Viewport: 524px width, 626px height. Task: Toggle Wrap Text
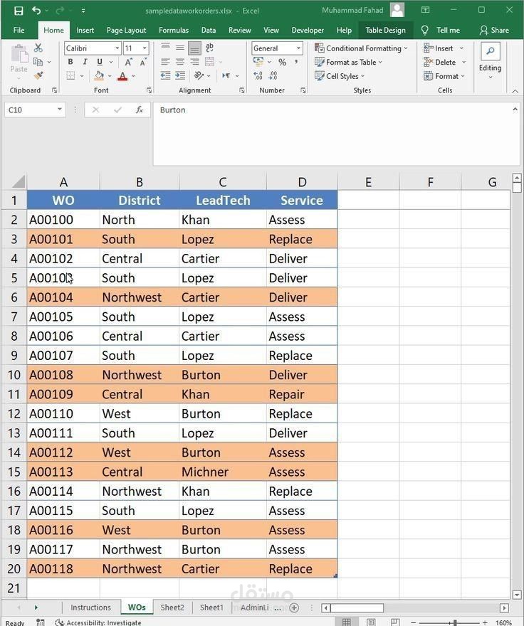click(209, 48)
